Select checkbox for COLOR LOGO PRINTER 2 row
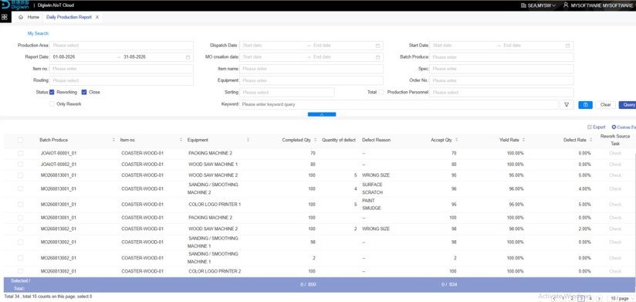Screen dimensions: 636x302 click(x=20, y=271)
